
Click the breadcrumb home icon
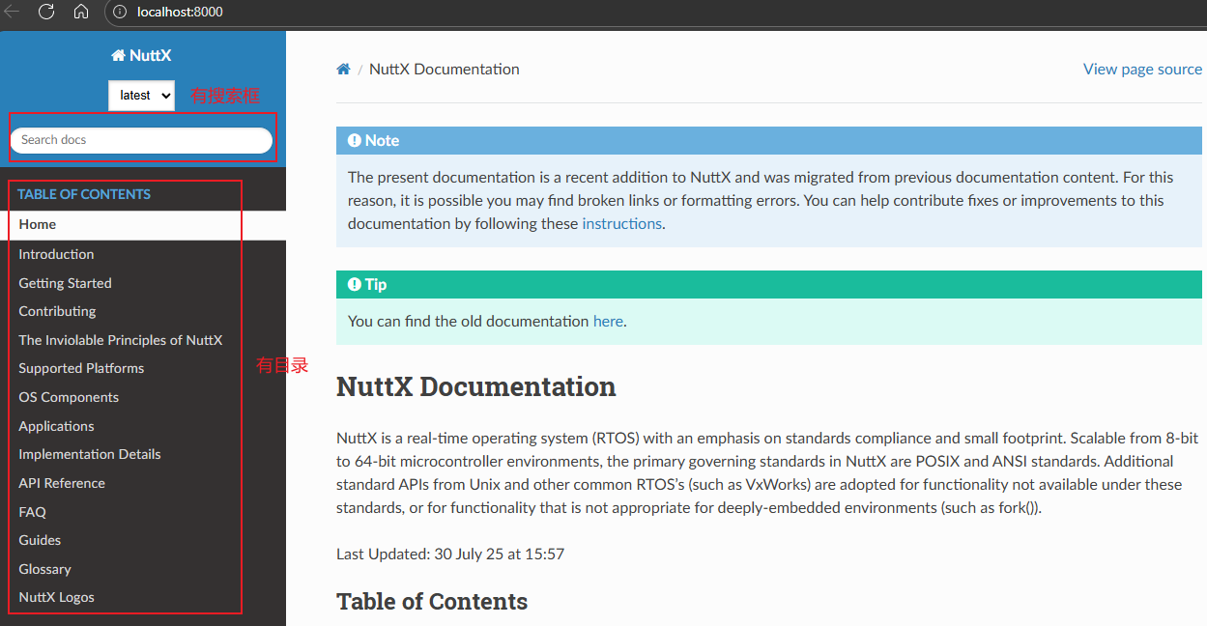tap(343, 69)
